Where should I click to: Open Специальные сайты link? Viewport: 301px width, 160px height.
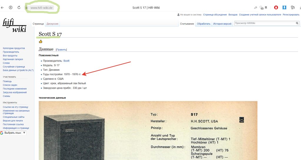click(14, 117)
